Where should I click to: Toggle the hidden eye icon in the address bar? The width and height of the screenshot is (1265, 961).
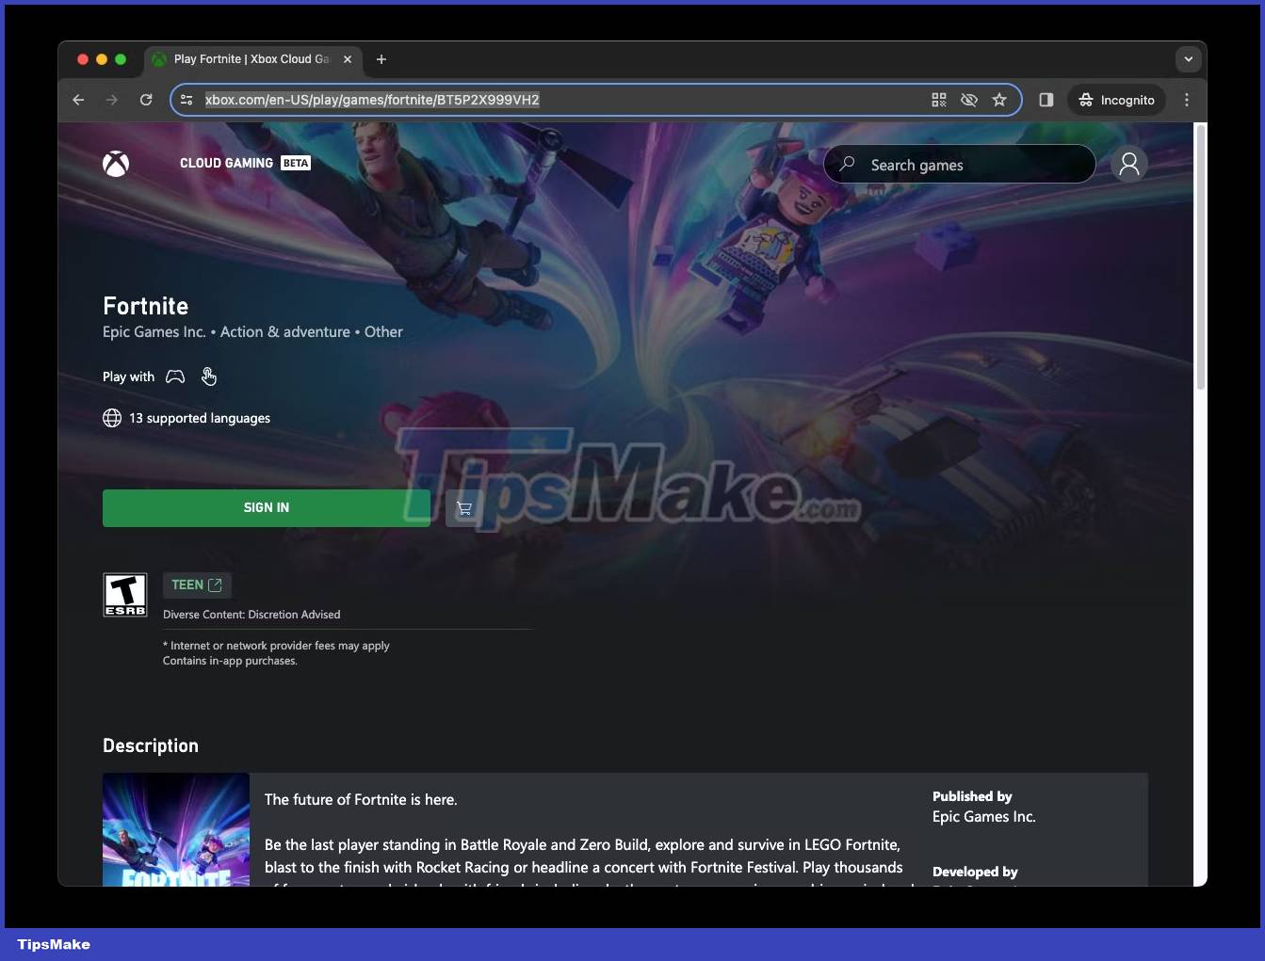(969, 100)
